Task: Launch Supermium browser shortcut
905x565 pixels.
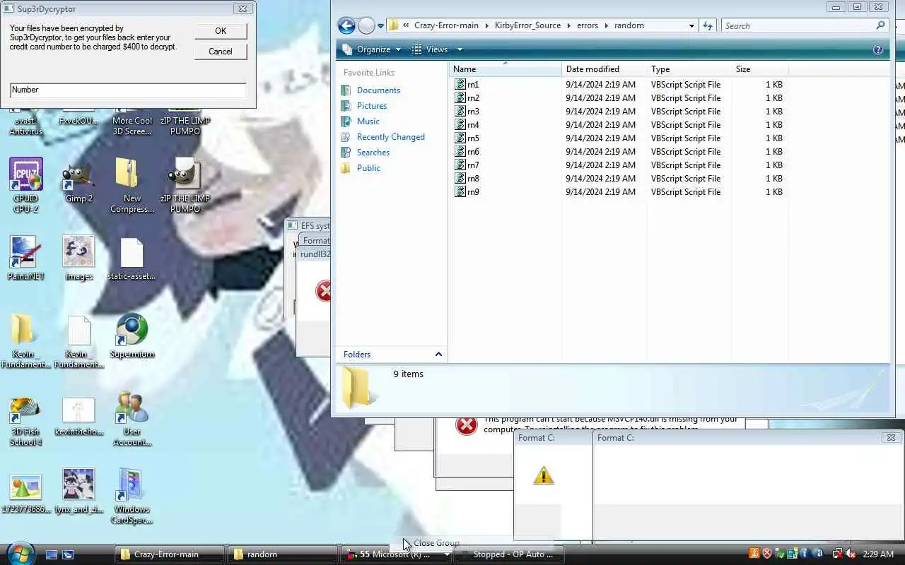Action: [x=132, y=335]
